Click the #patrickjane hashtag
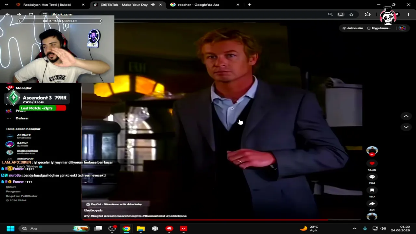 tap(176, 216)
